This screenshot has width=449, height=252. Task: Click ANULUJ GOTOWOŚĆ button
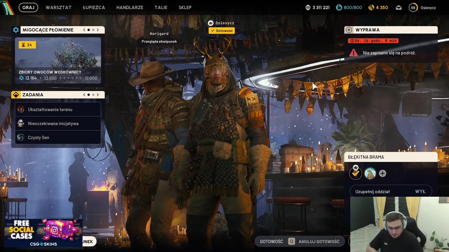click(x=319, y=241)
